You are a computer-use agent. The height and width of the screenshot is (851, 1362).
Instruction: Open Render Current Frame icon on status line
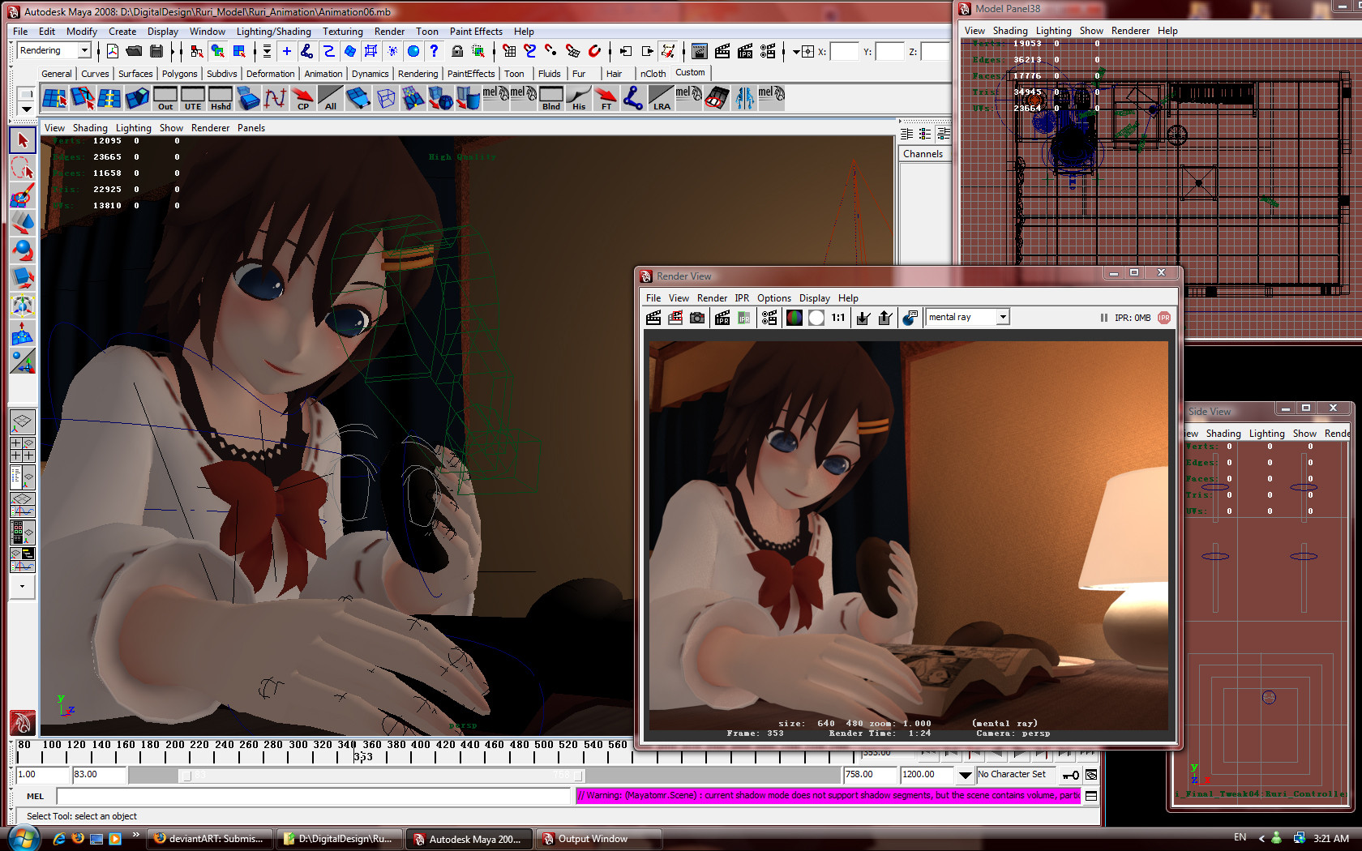click(722, 51)
